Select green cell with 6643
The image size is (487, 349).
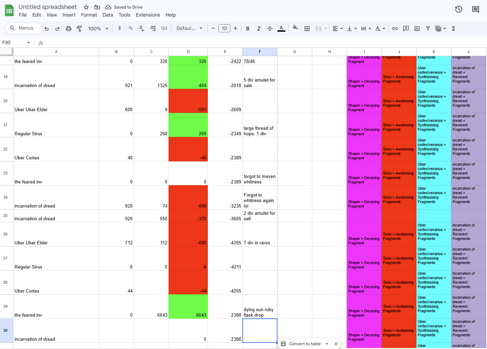pos(188,306)
